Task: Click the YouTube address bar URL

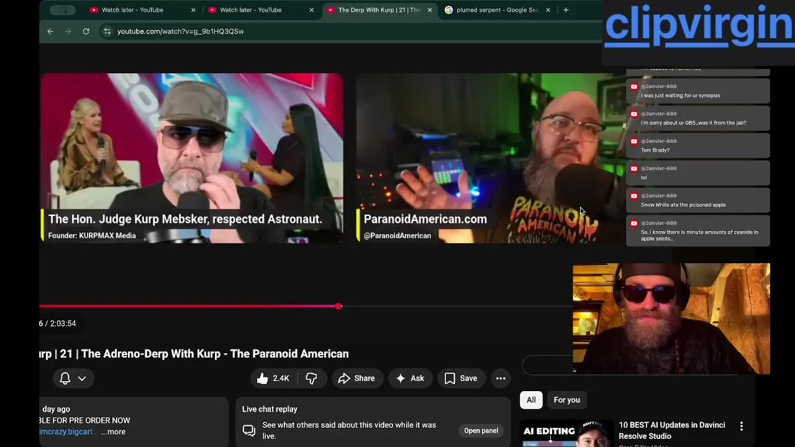Action: click(x=180, y=31)
